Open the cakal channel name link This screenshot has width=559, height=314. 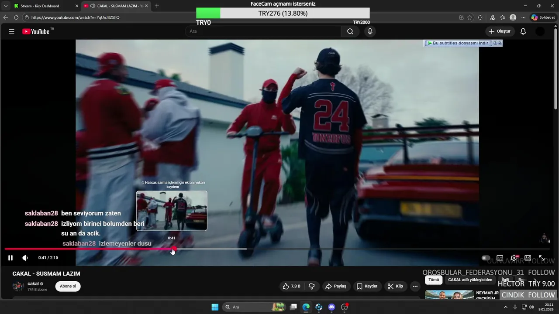pos(33,283)
